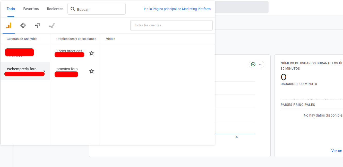Switch to the Todo tab
Viewport: 343px width, 167px height.
pos(11,9)
